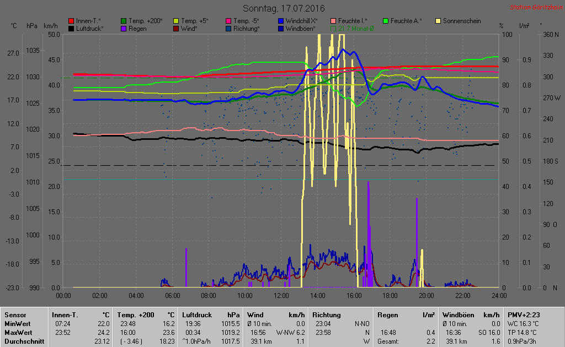The height and width of the screenshot is (347, 565).
Task: Click the WC 16.3 °C windchill value
Action: (523, 324)
